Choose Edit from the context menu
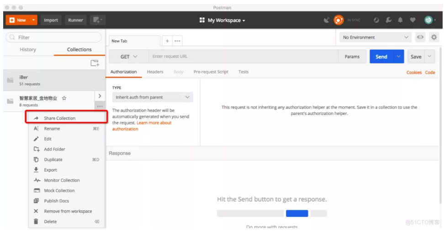This screenshot has width=444, height=235. point(67,139)
